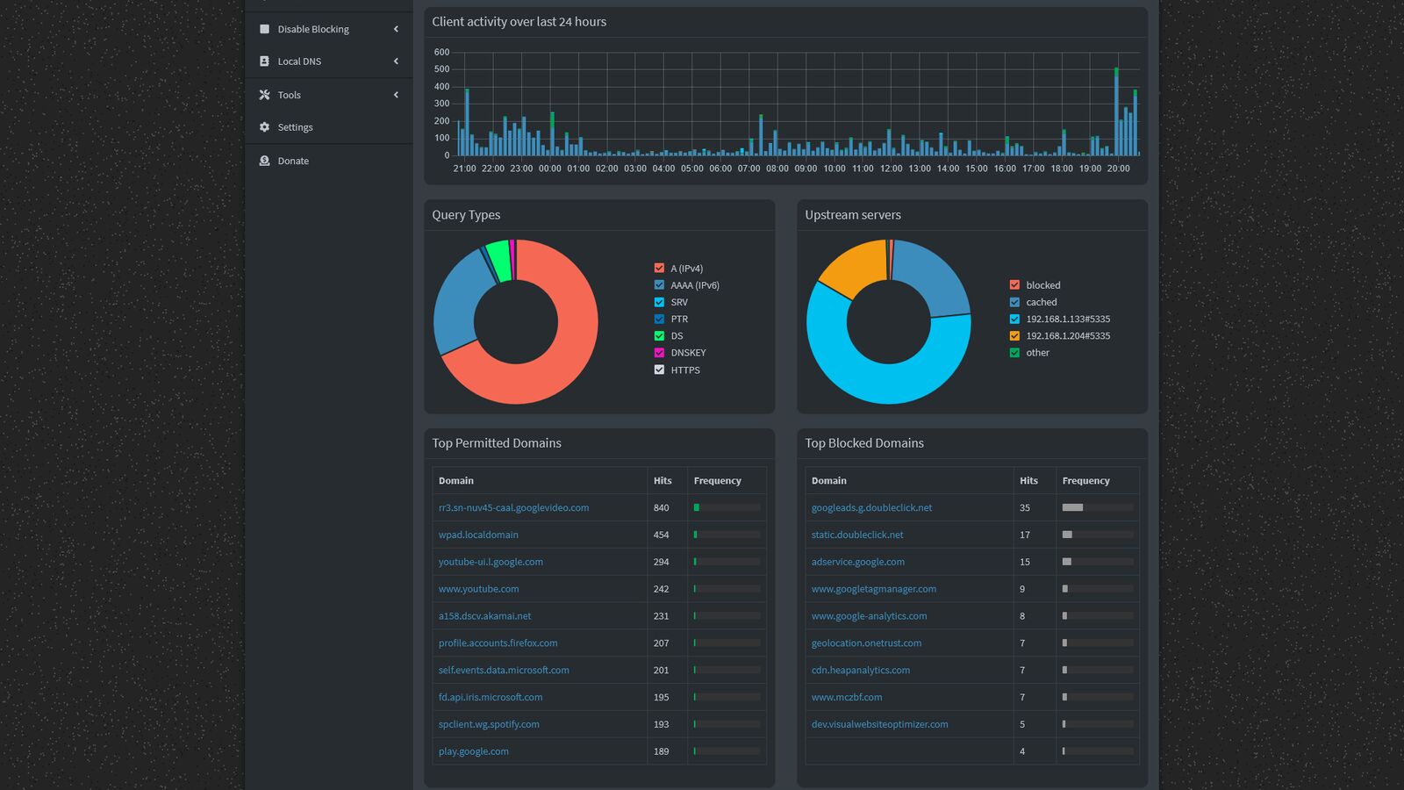
Task: Open the Local DNS menu item
Action: (x=329, y=61)
